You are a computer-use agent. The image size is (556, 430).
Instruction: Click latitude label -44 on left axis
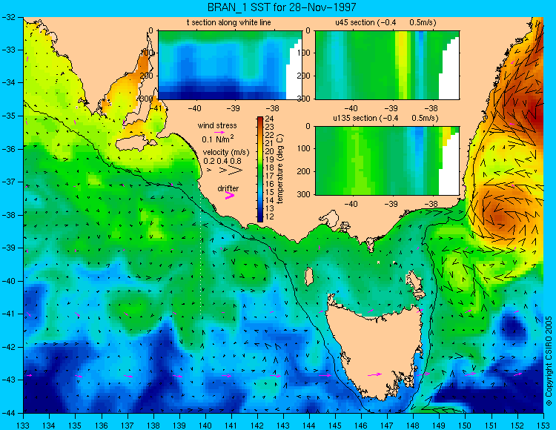click(9, 413)
